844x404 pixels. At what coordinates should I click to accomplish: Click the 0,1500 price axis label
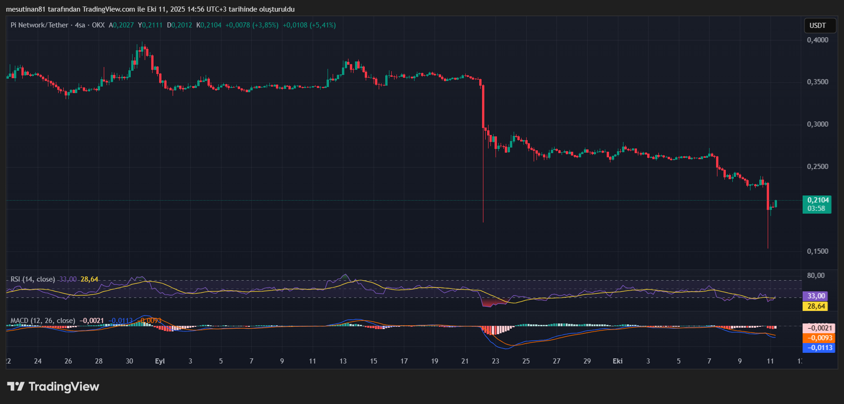pyautogui.click(x=817, y=251)
